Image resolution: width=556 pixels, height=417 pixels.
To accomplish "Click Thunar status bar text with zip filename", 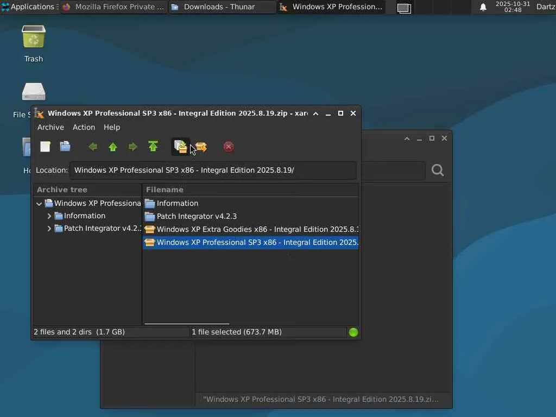I will 321,399.
